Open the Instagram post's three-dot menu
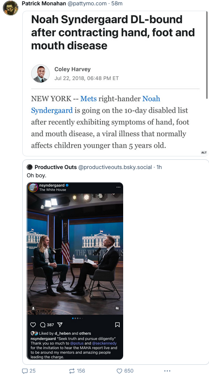Image resolution: width=209 pixels, height=376 pixels. pos(118,187)
